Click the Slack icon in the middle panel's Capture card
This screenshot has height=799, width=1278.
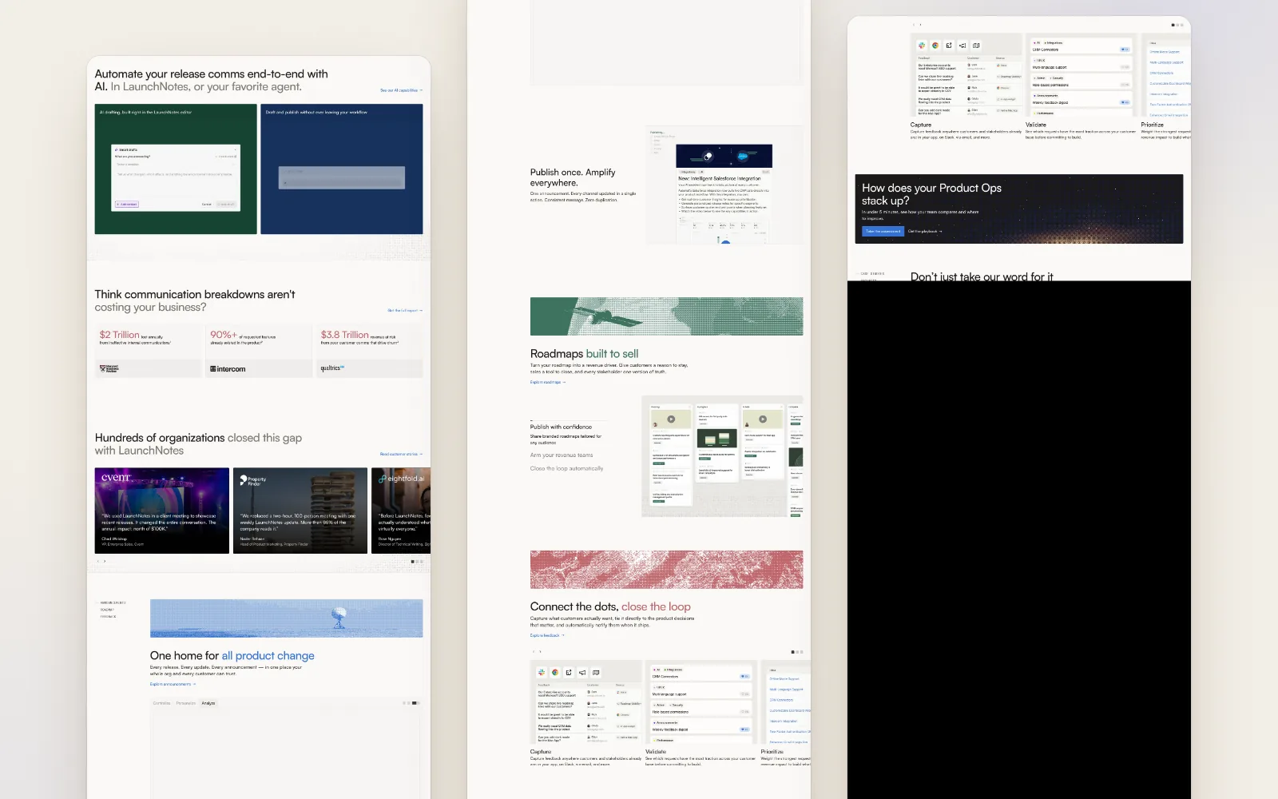click(542, 673)
